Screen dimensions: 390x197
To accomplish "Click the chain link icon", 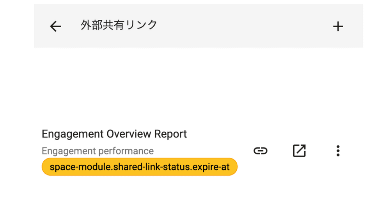I will [x=261, y=151].
